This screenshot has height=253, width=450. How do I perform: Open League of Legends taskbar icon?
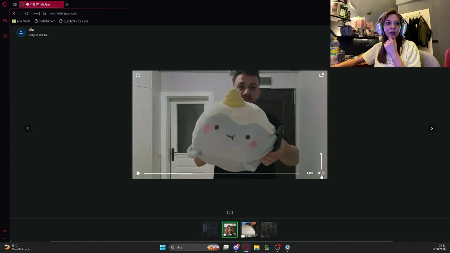267,247
